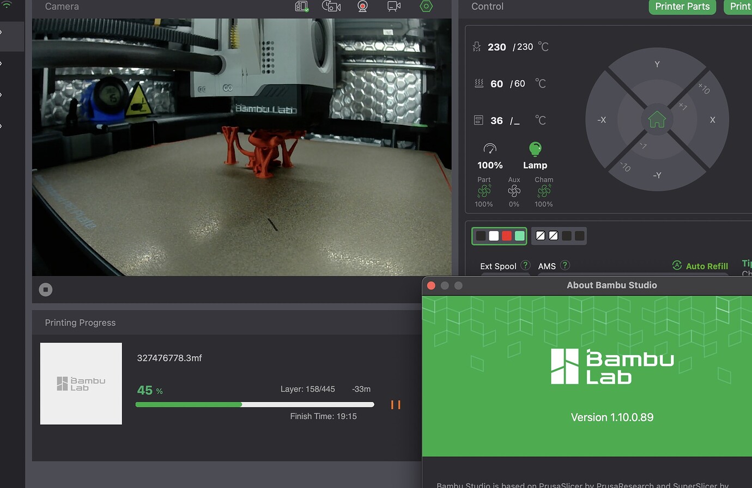Click the help icon beside Ext Spool
Image resolution: width=752 pixels, height=488 pixels.
525,265
